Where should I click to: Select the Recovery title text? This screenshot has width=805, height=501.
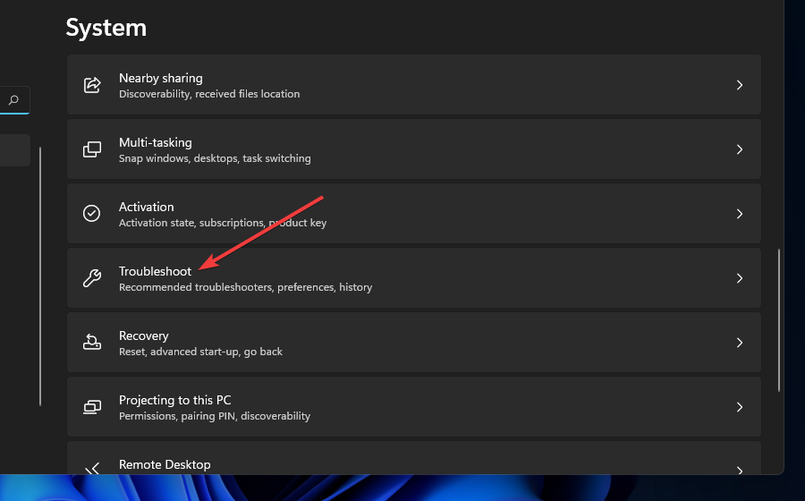[x=143, y=335]
